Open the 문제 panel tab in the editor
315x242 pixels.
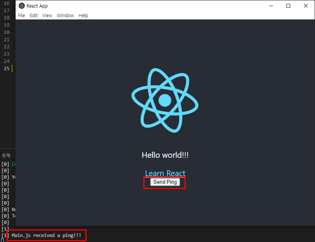point(6,155)
